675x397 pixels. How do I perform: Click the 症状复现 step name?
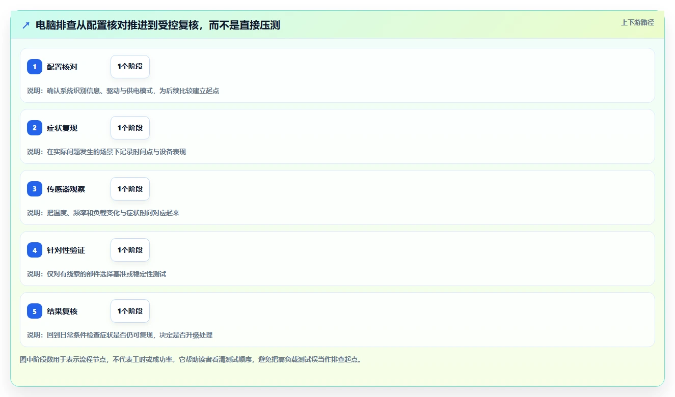click(x=62, y=128)
